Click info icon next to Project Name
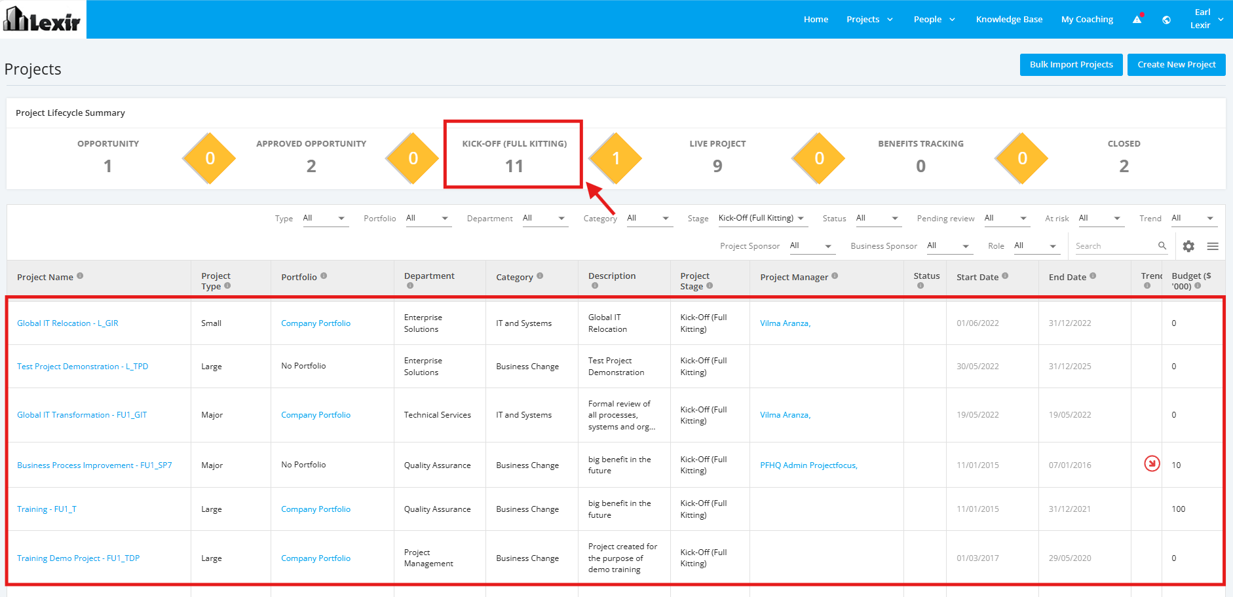 (x=80, y=276)
